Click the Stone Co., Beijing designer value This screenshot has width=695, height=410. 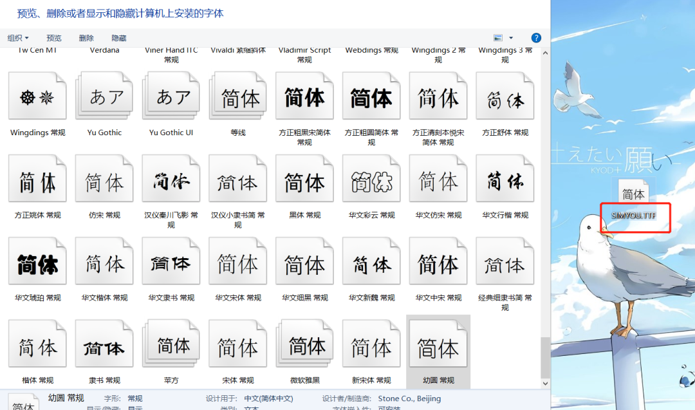pos(409,398)
